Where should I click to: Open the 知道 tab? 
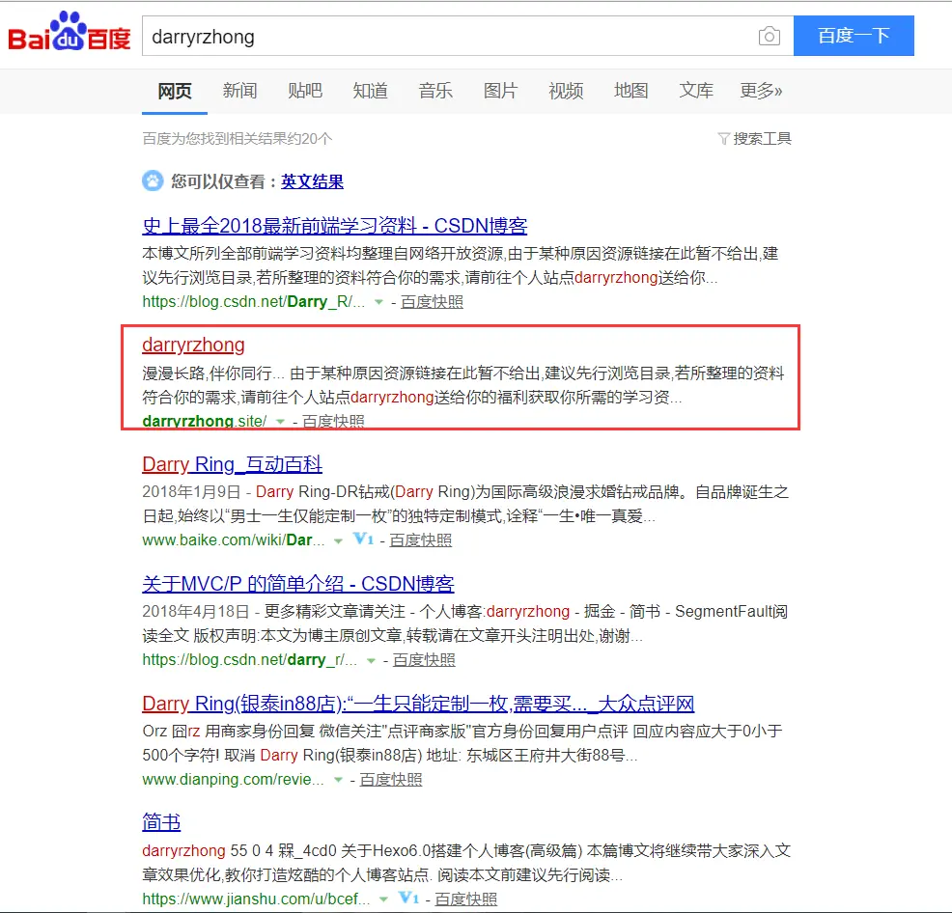point(371,91)
